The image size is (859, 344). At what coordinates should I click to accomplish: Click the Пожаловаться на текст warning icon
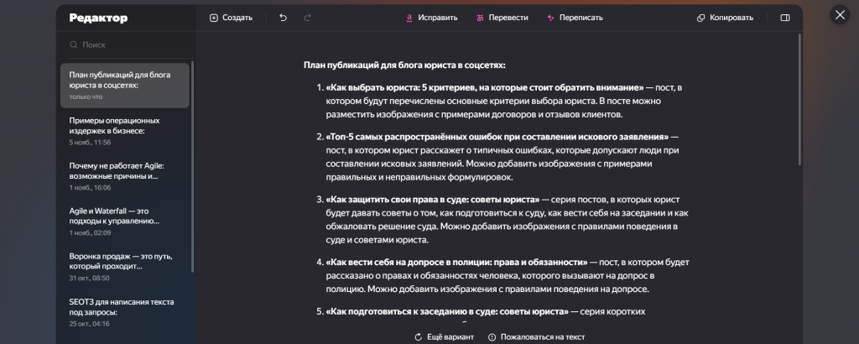point(492,337)
